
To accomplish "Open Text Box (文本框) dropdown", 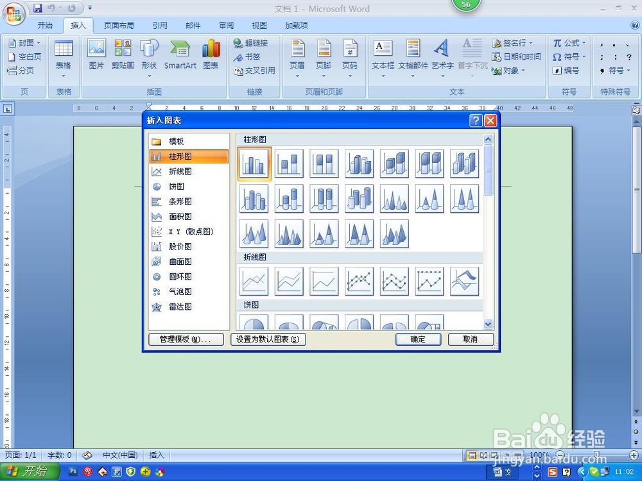I will coord(383,58).
